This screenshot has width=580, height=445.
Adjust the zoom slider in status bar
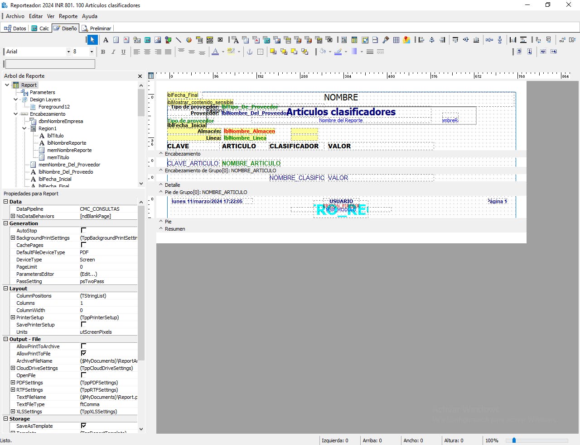point(514,440)
